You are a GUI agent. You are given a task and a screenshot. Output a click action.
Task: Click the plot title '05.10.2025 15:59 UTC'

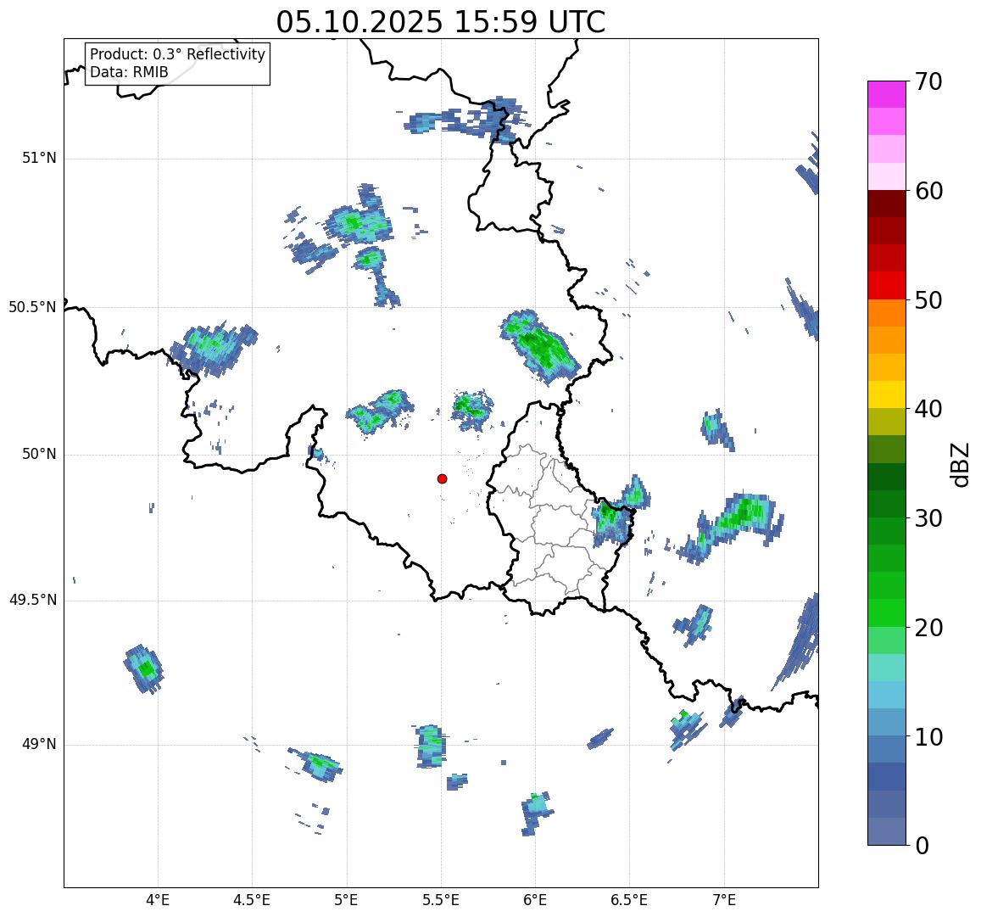coord(440,22)
